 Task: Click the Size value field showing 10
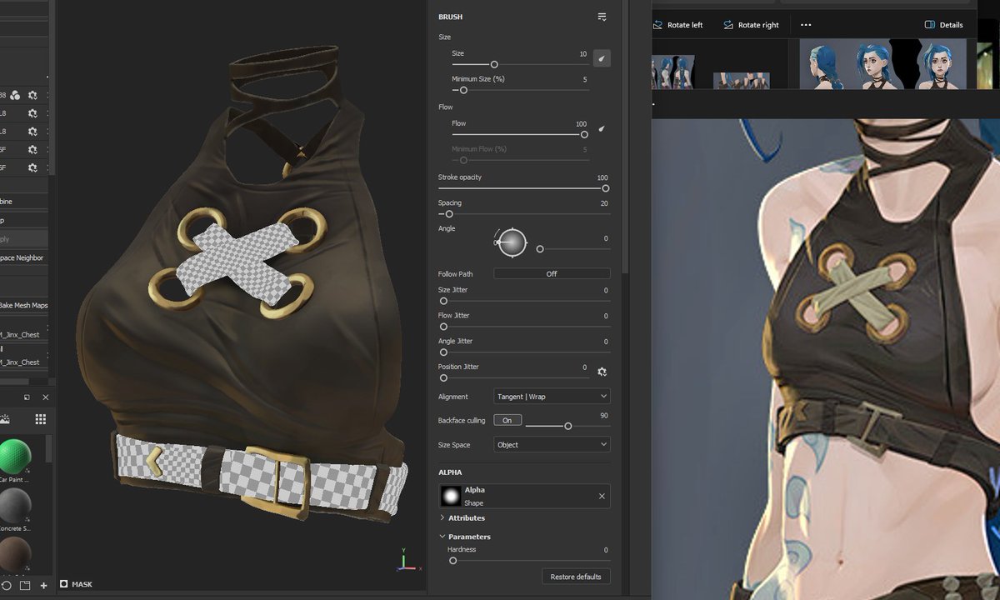point(582,53)
